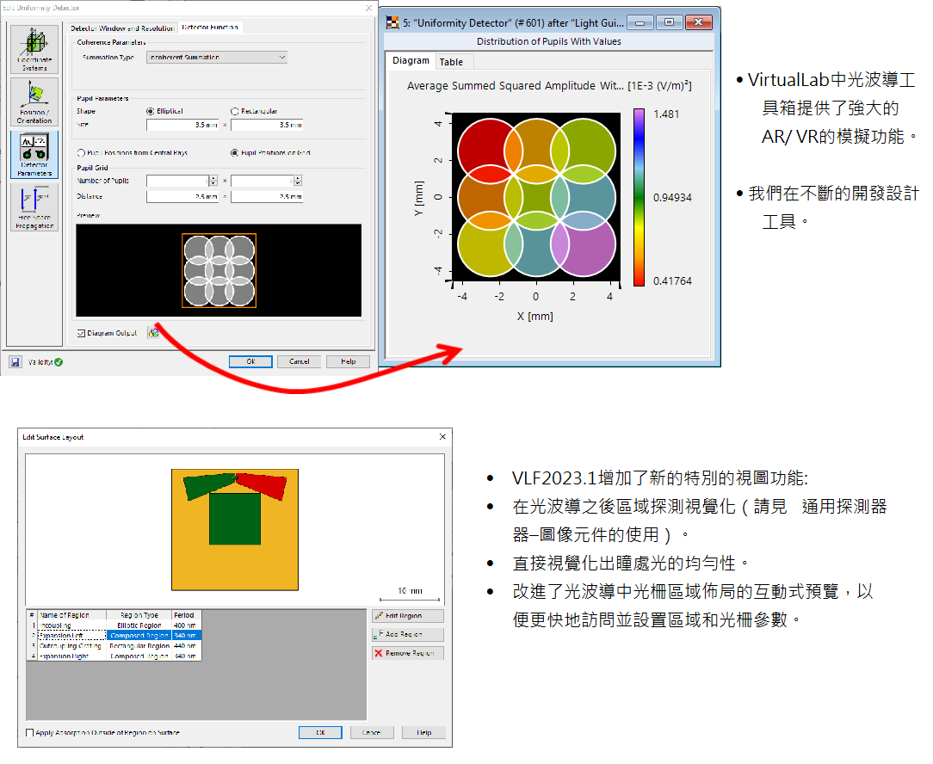This screenshot has height=764, width=933.
Task: Open the Coordinate Systems page icon
Action: click(x=34, y=48)
